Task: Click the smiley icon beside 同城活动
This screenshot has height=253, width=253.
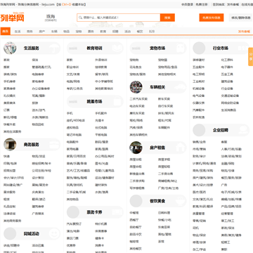Action: click(54, 233)
